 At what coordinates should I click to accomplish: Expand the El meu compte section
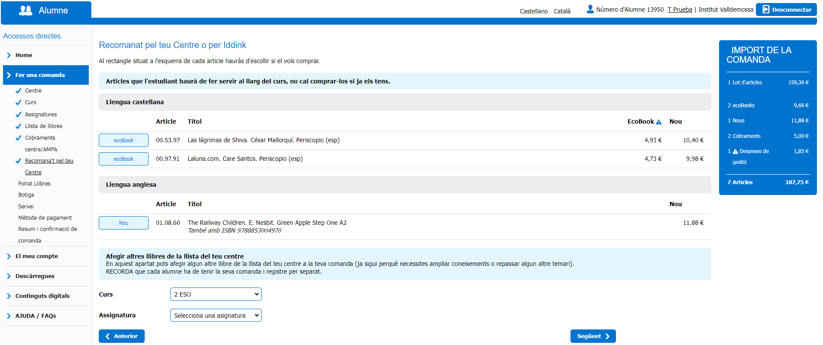[37, 256]
